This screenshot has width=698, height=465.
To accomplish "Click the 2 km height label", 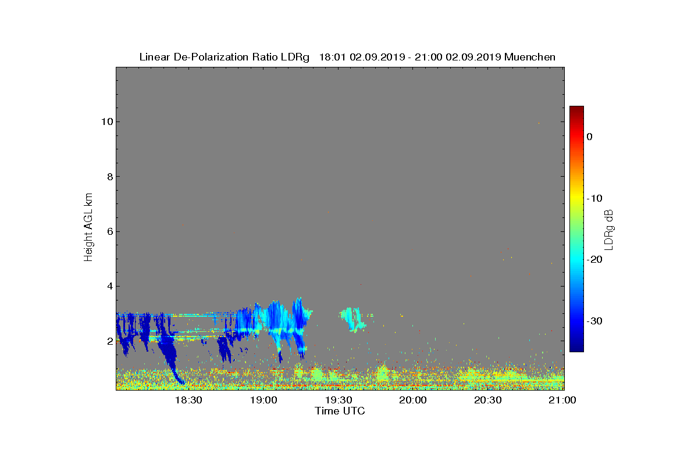I will 109,341.
